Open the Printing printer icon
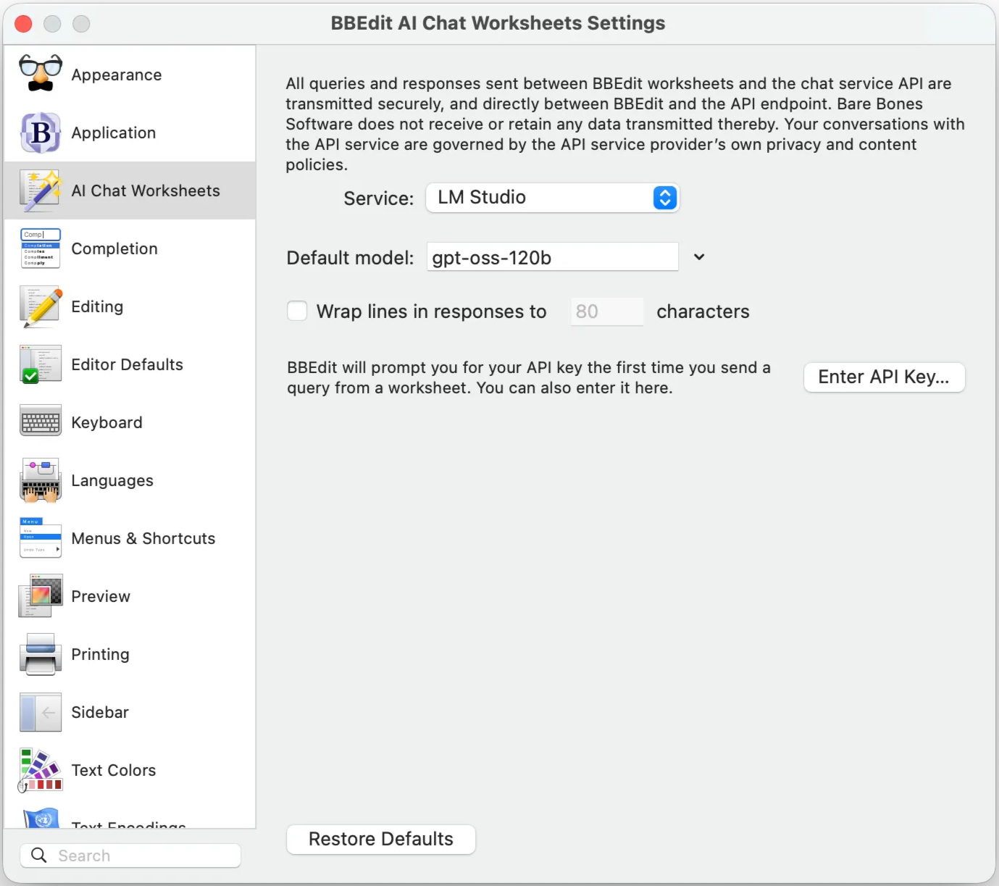 pyautogui.click(x=41, y=654)
